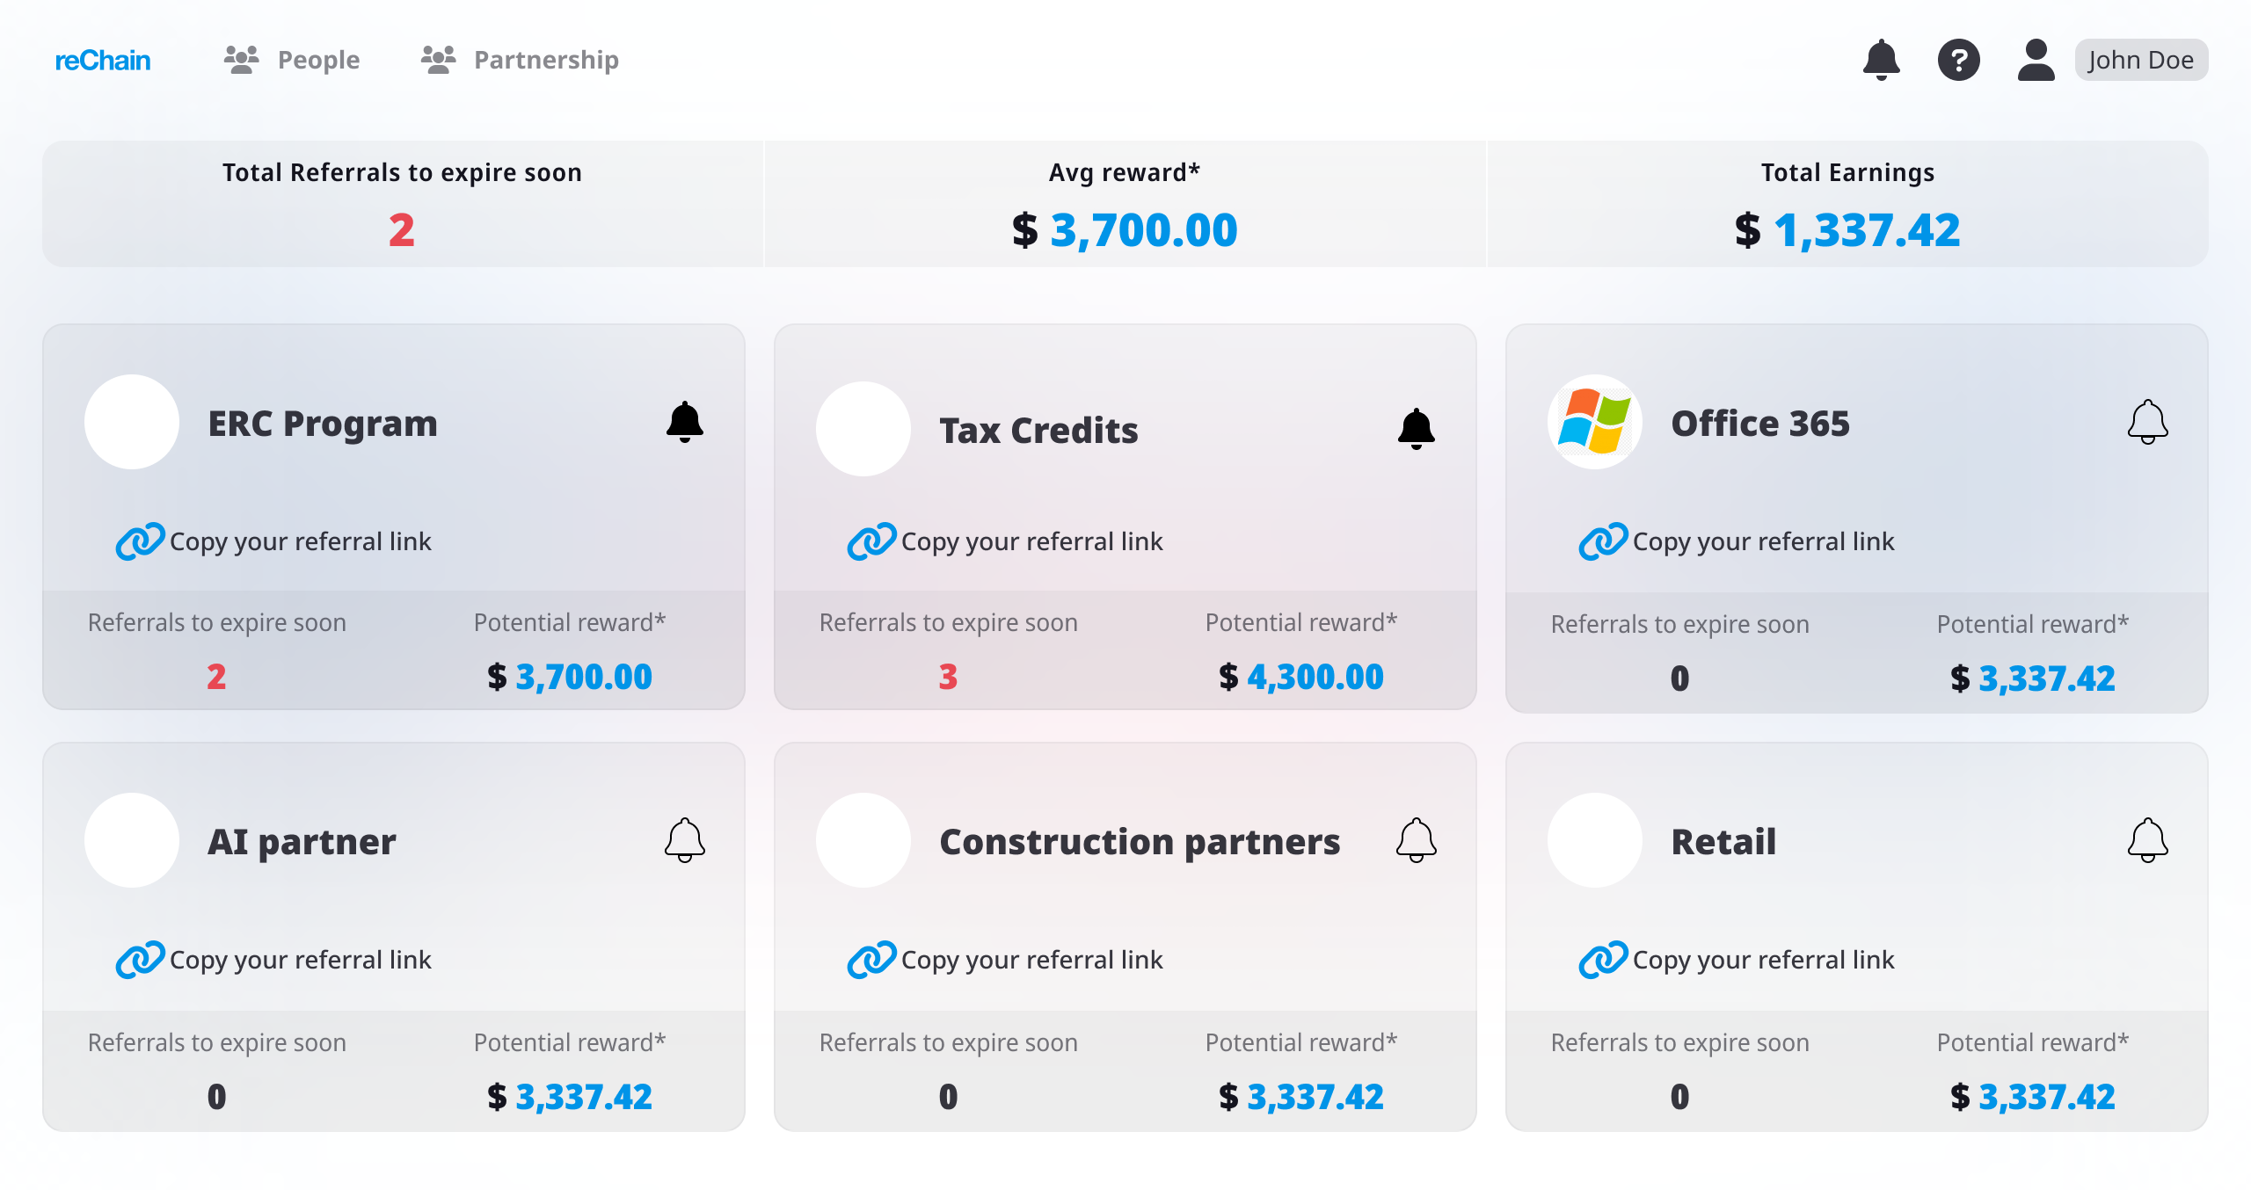
Task: Open the John Doe account button
Action: pos(2140,60)
